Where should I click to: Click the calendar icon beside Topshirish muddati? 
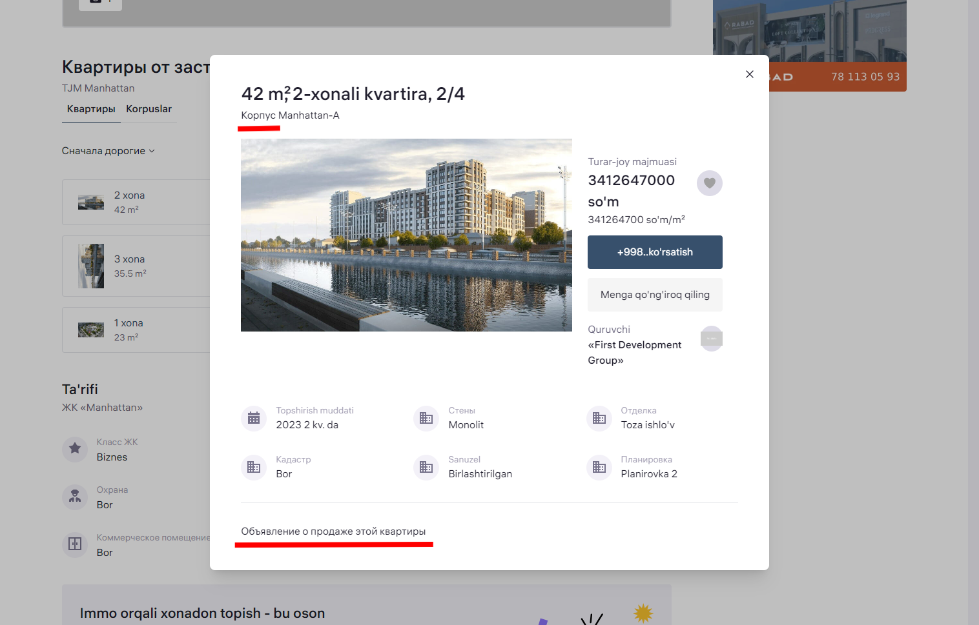(x=254, y=418)
